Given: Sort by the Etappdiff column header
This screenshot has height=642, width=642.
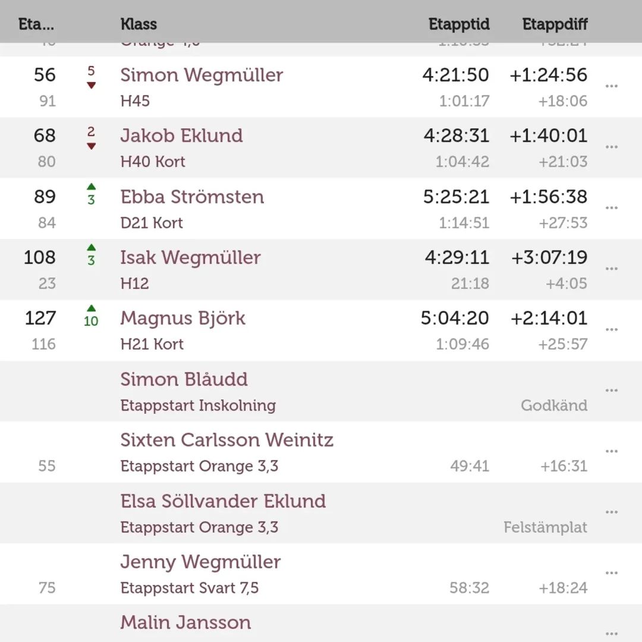Looking at the screenshot, I should click(x=555, y=24).
